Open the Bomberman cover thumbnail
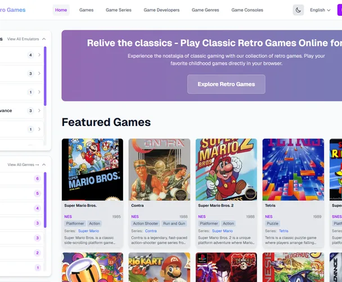The height and width of the screenshot is (282, 342). pos(92,267)
